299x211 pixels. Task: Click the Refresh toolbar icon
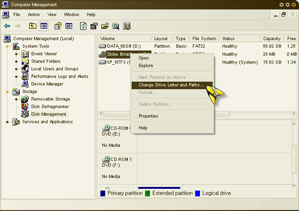tap(83, 26)
